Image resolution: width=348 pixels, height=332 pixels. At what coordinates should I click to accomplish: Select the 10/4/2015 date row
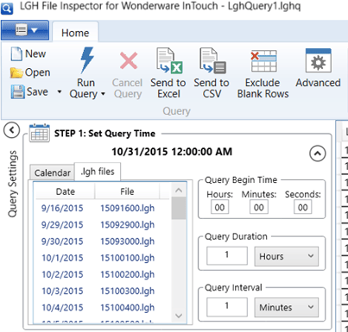(x=62, y=308)
